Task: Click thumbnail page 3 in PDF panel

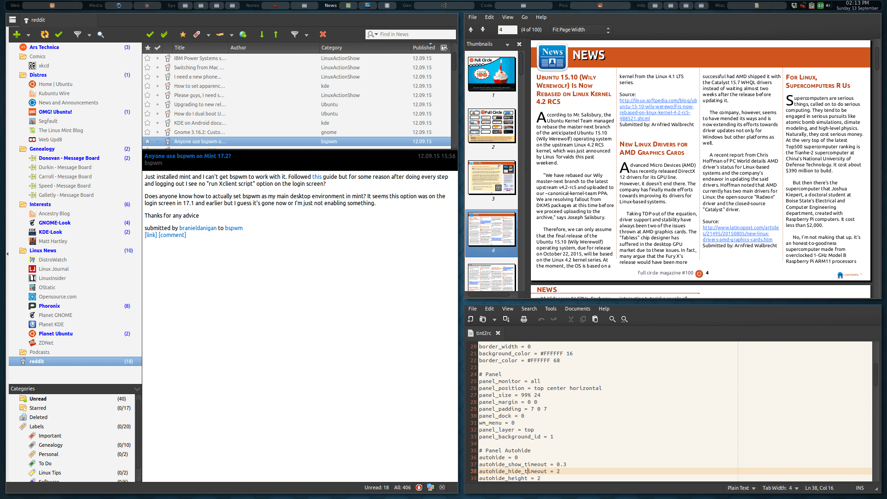Action: (492, 179)
